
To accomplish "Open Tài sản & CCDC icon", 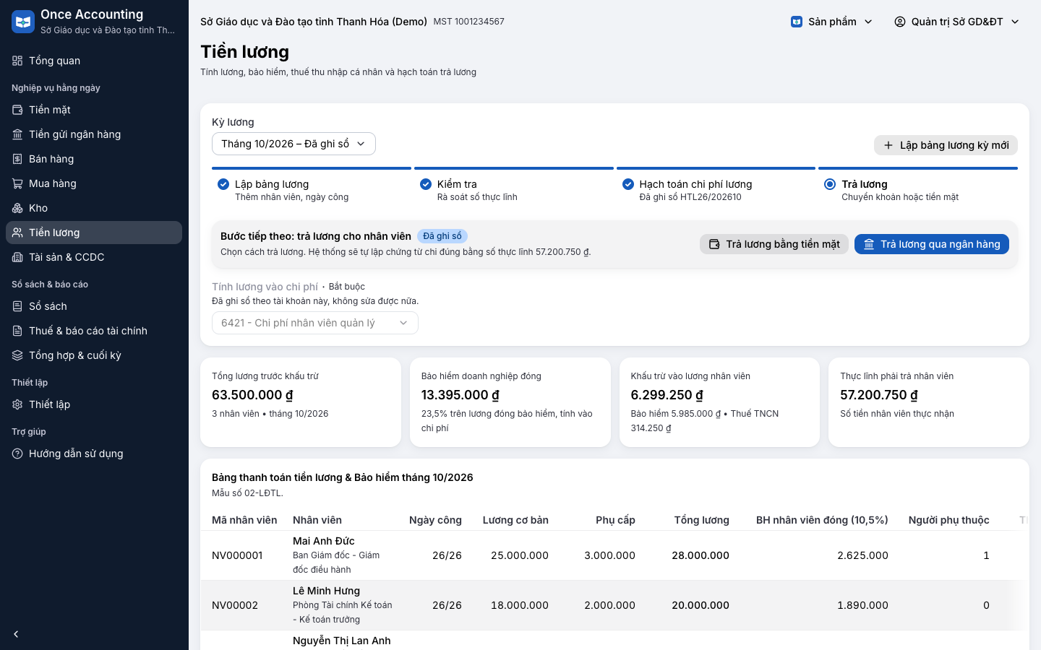I will click(x=17, y=257).
